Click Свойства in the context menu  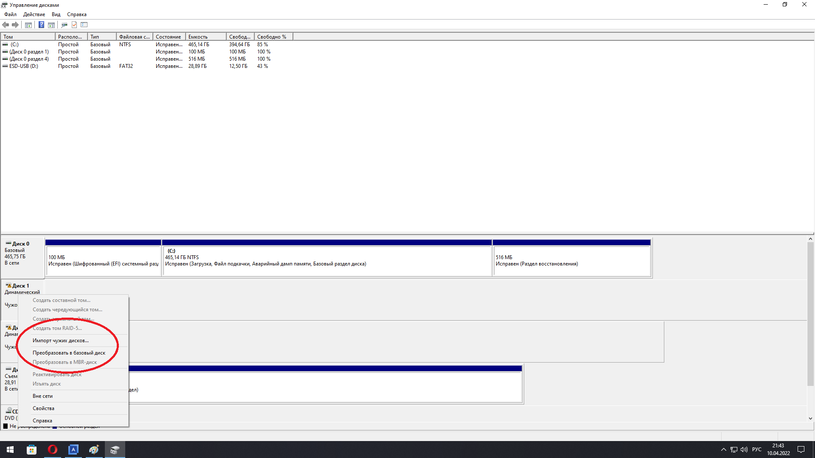pyautogui.click(x=43, y=408)
